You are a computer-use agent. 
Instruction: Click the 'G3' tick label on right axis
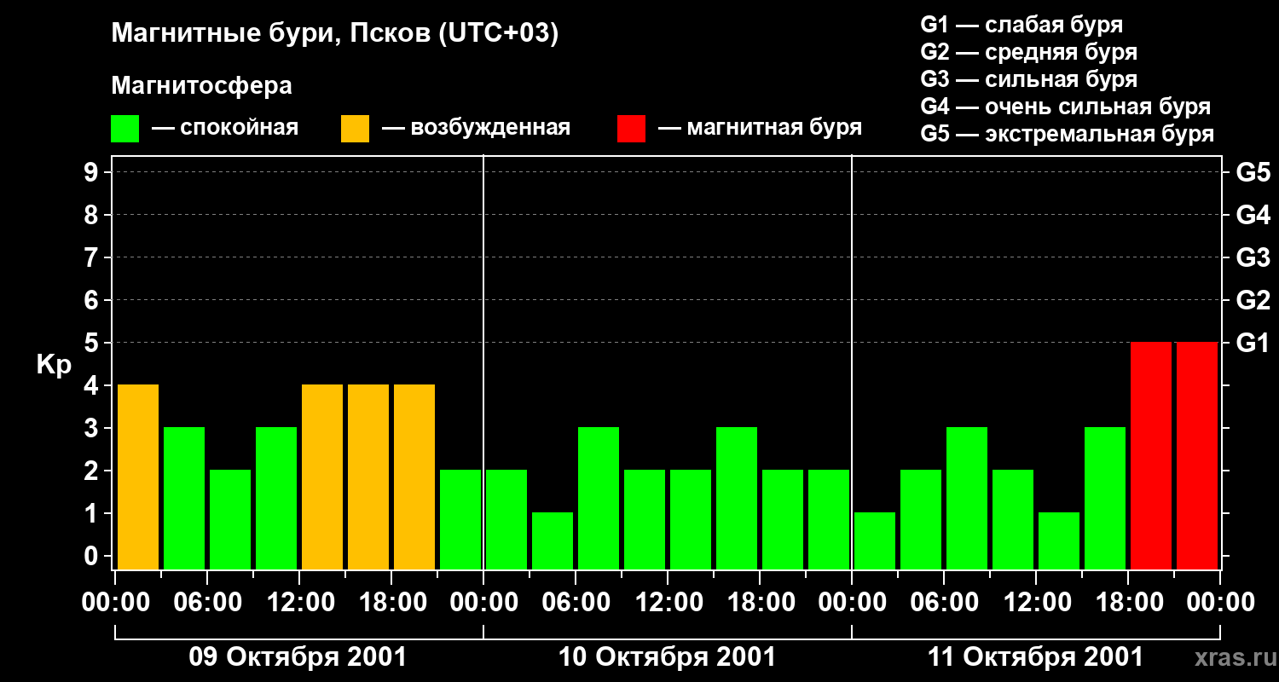[1253, 258]
